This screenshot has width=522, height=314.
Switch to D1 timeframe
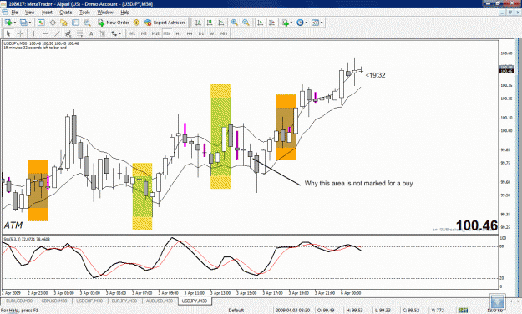(201, 33)
